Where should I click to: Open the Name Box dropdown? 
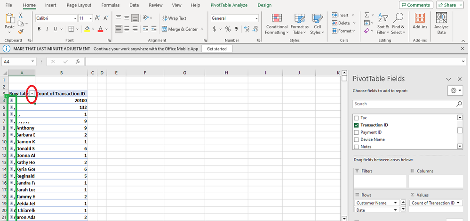tap(32, 62)
